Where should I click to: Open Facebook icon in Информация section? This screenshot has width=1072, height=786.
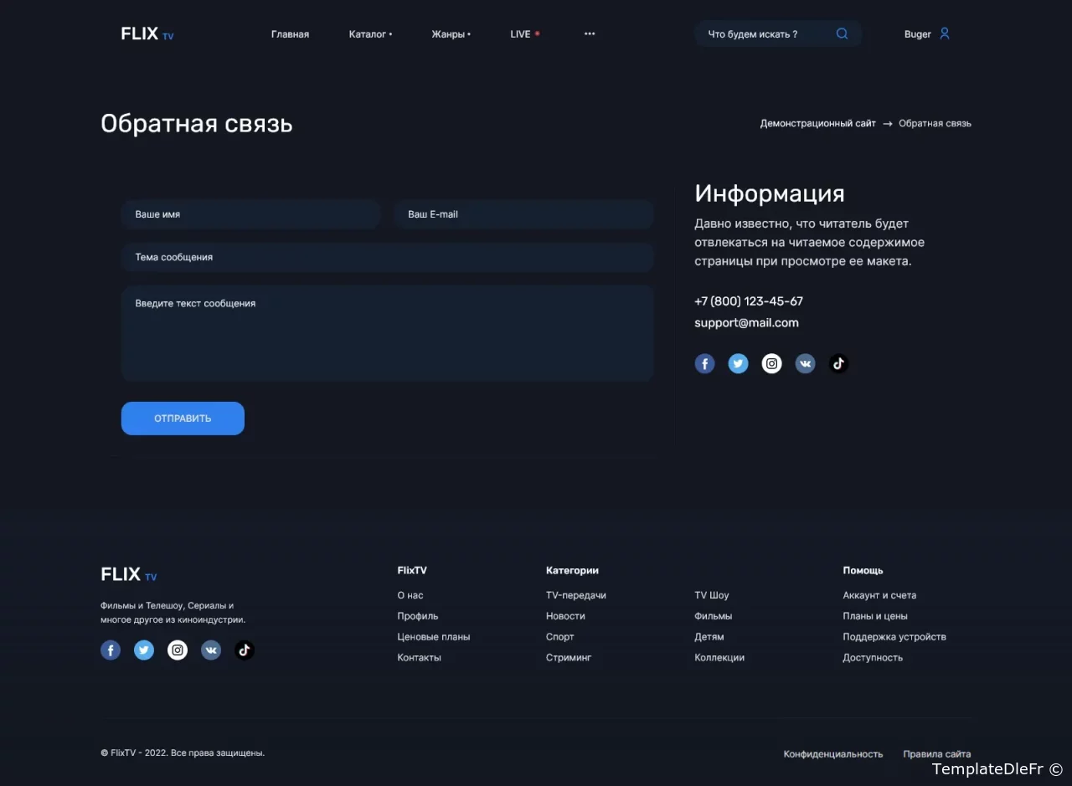tap(704, 363)
